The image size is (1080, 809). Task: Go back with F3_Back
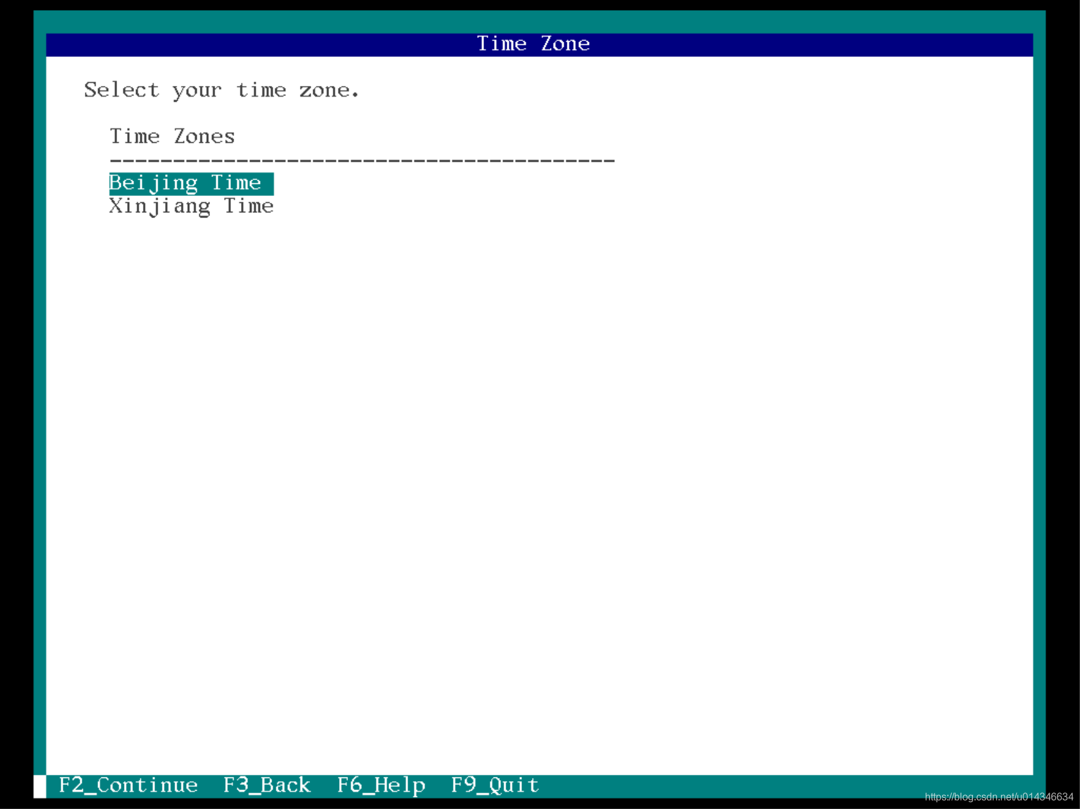(267, 785)
